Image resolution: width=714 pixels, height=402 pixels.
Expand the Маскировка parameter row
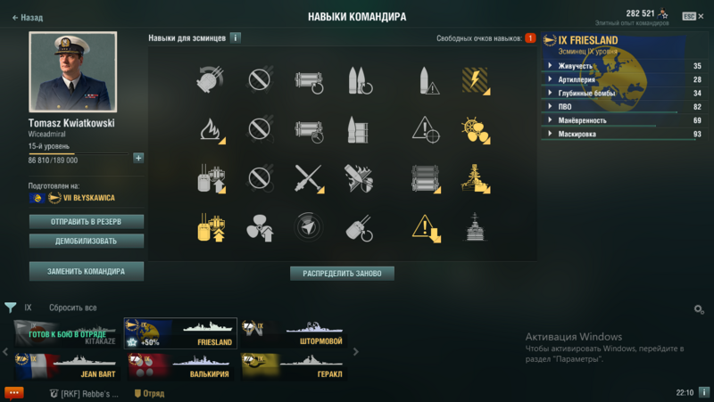coord(622,135)
